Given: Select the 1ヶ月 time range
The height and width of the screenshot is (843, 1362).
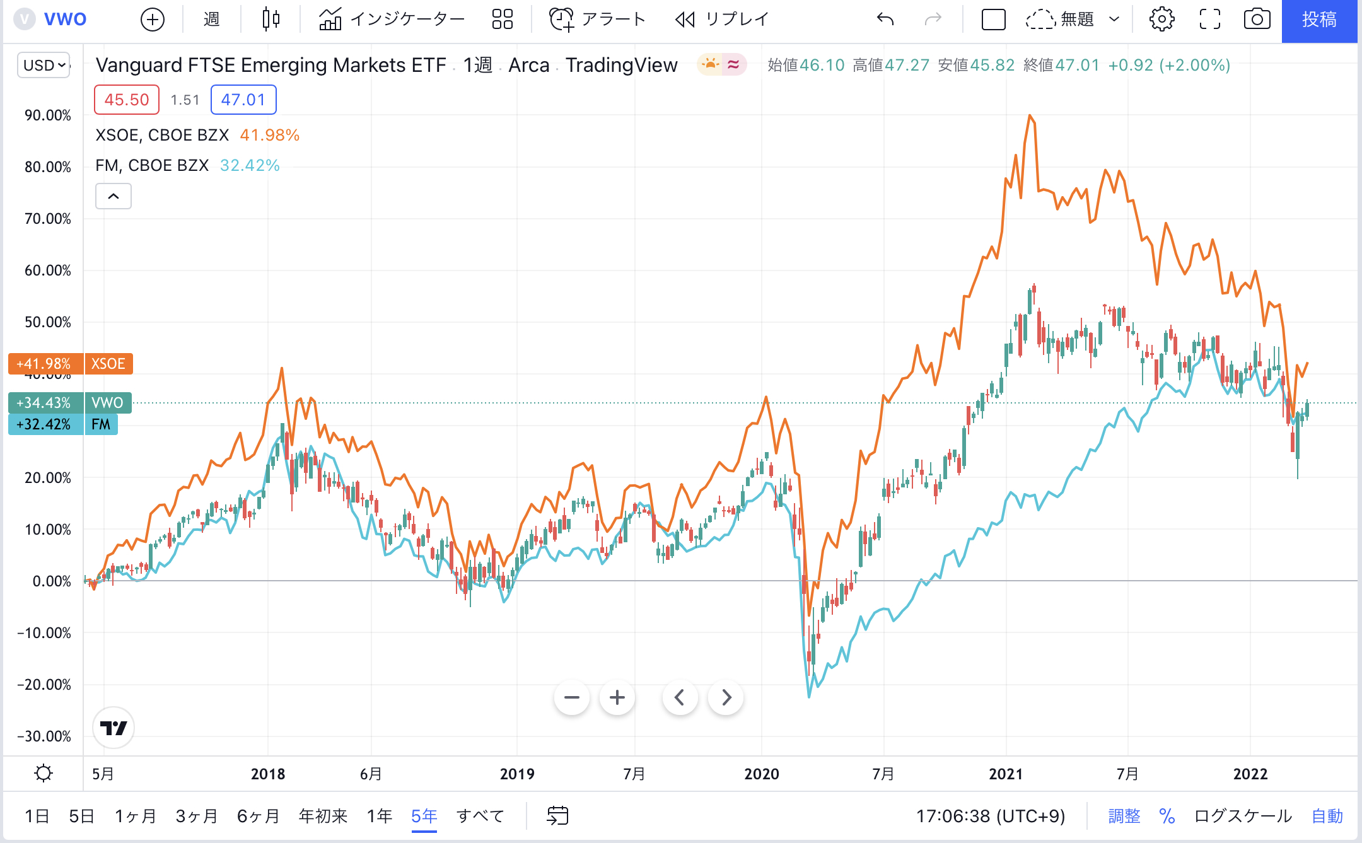Looking at the screenshot, I should [136, 817].
